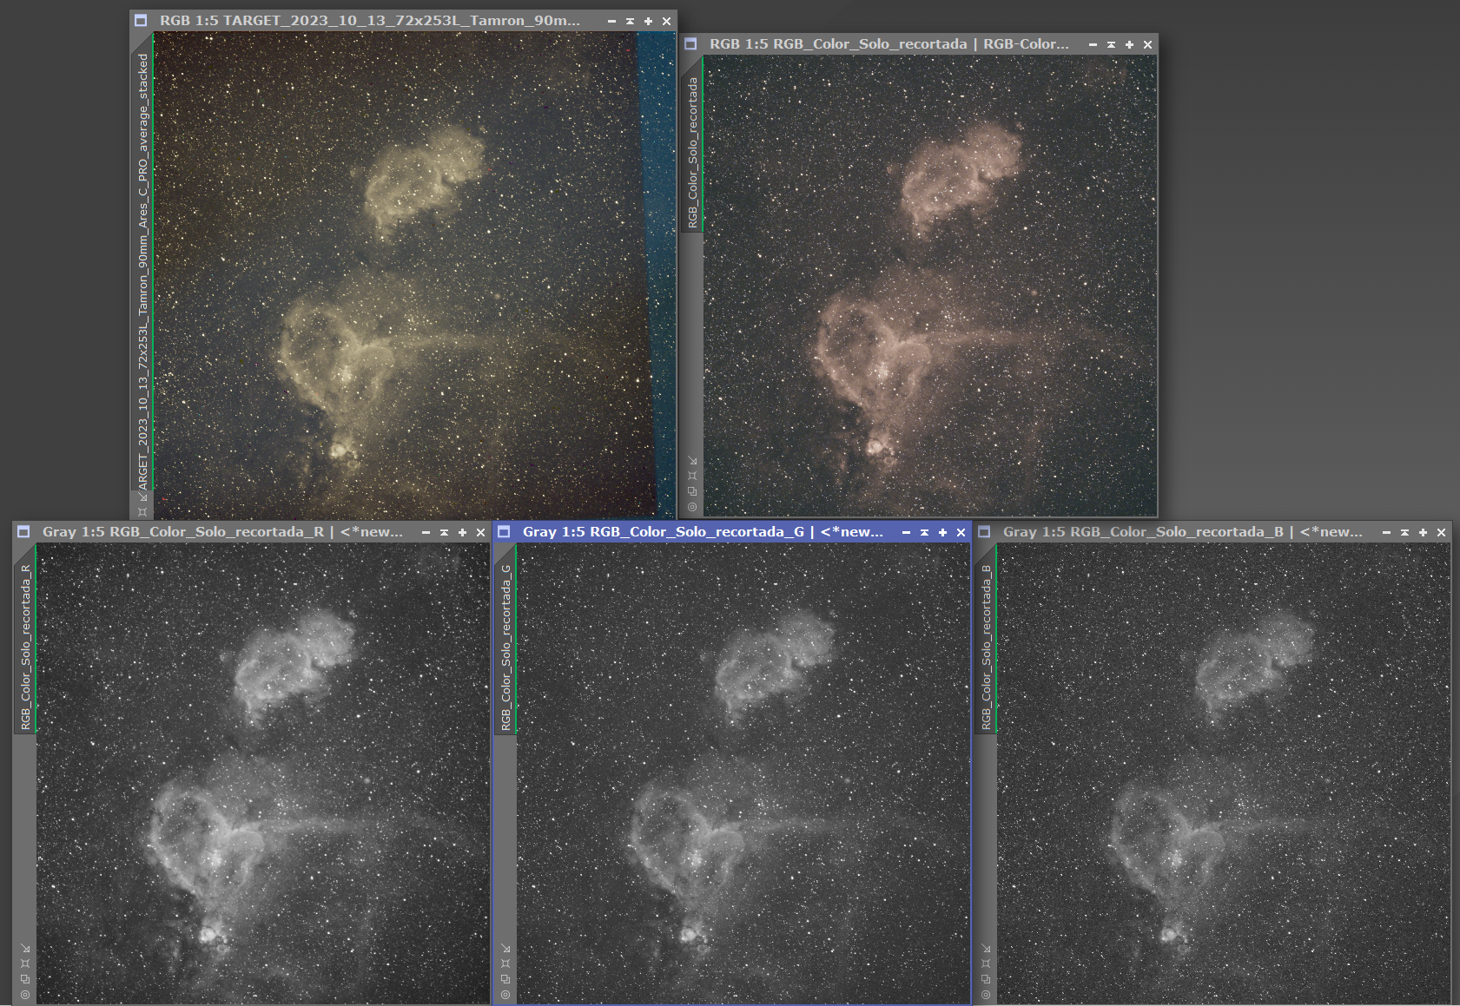Click the overlapping squares icon in RGB_Color_Solo_recortada color window
The width and height of the screenshot is (1460, 1006).
(x=692, y=491)
